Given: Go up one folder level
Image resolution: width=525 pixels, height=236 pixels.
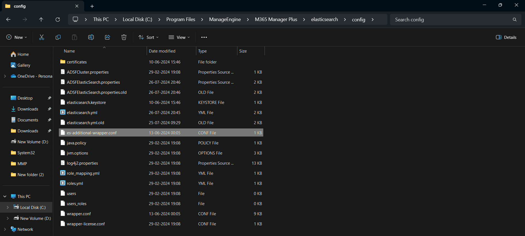Looking at the screenshot, I should [41, 19].
